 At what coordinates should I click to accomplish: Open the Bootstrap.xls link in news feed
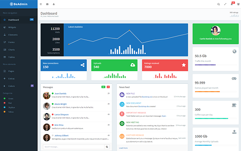pyautogui.click(x=147, y=97)
